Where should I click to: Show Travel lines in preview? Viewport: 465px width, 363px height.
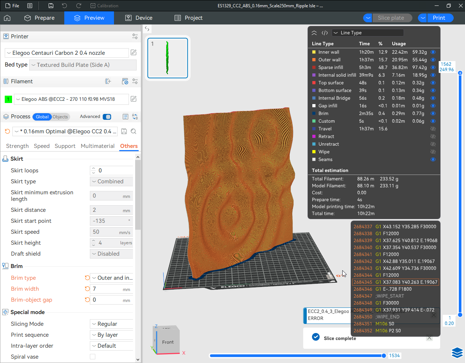(433, 129)
